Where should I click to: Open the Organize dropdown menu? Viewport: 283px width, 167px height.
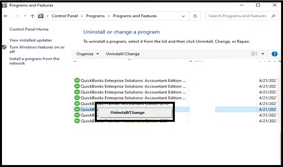(x=87, y=54)
